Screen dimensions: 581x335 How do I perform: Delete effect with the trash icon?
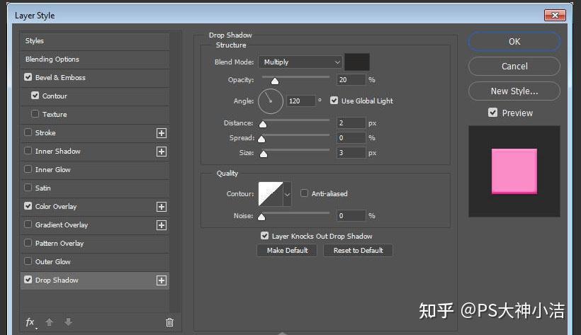[169, 322]
